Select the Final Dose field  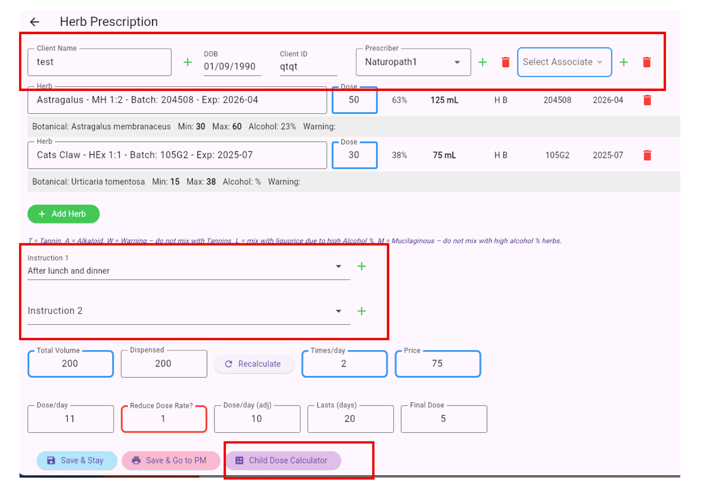tap(444, 419)
